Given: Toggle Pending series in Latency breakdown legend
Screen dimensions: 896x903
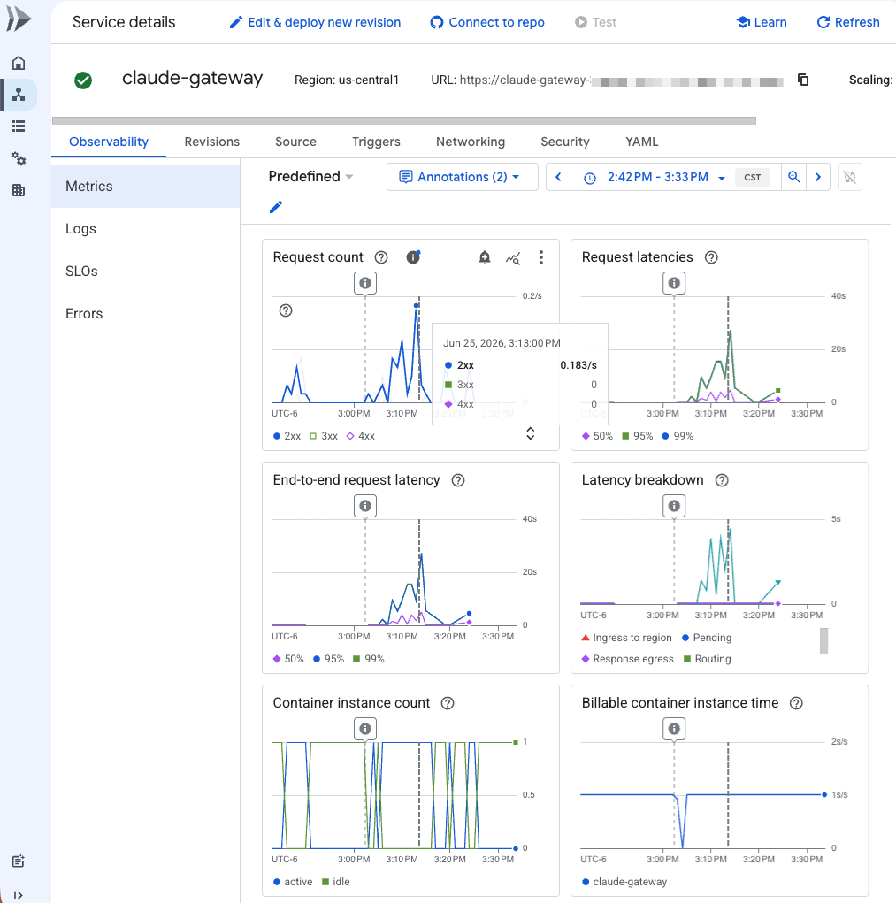Looking at the screenshot, I should pyautogui.click(x=707, y=638).
